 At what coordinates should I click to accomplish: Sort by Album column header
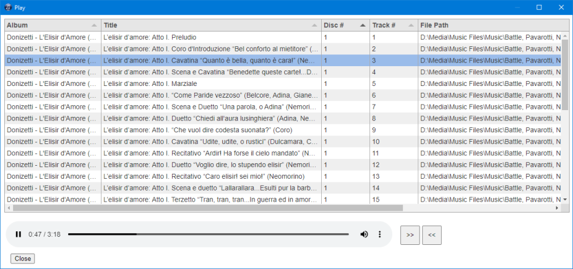53,25
